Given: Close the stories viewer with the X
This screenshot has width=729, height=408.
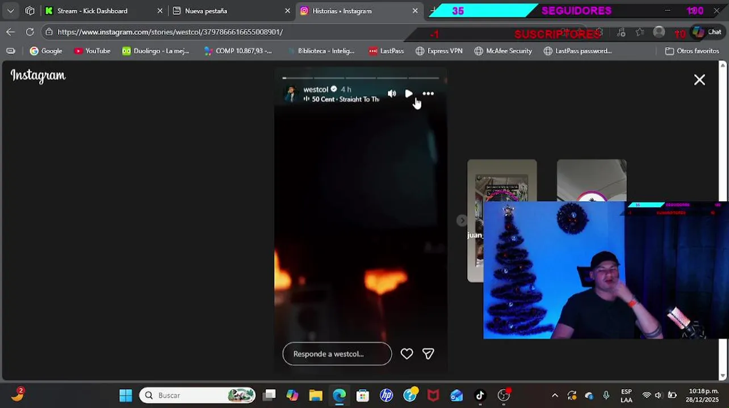Looking at the screenshot, I should pyautogui.click(x=699, y=80).
